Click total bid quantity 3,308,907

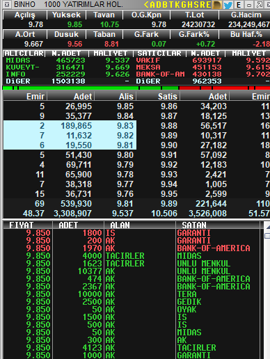(72, 214)
